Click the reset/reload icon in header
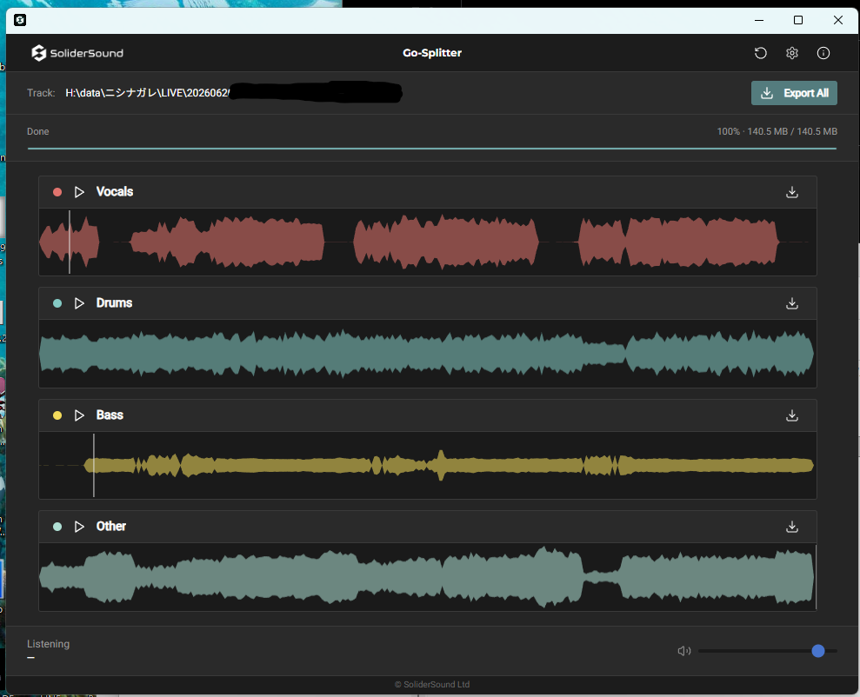 point(761,53)
